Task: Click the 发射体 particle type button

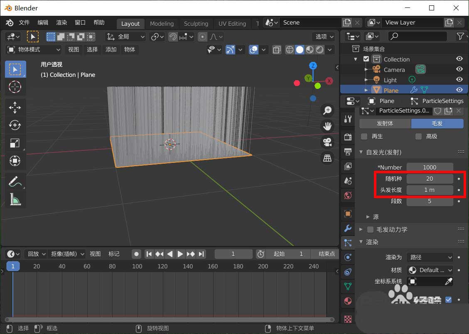Action: 385,123
